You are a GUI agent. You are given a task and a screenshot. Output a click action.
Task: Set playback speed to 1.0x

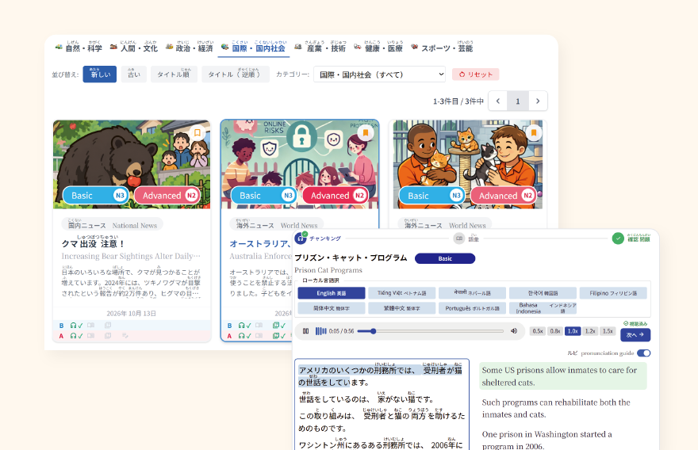[573, 331]
